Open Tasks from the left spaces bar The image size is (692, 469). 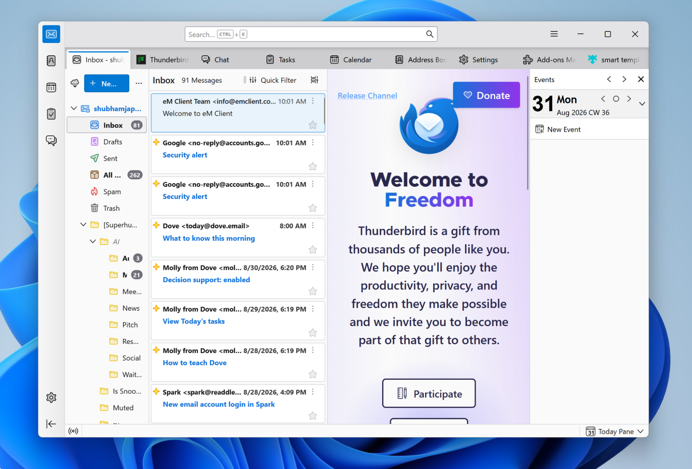[51, 114]
